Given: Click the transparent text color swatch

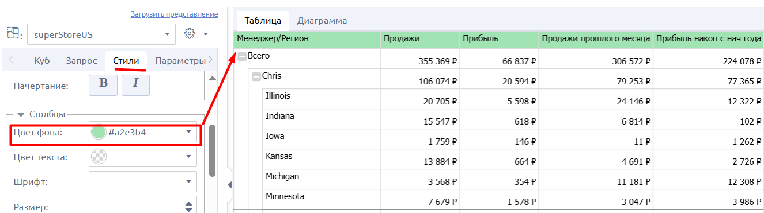Looking at the screenshot, I should click(x=99, y=156).
